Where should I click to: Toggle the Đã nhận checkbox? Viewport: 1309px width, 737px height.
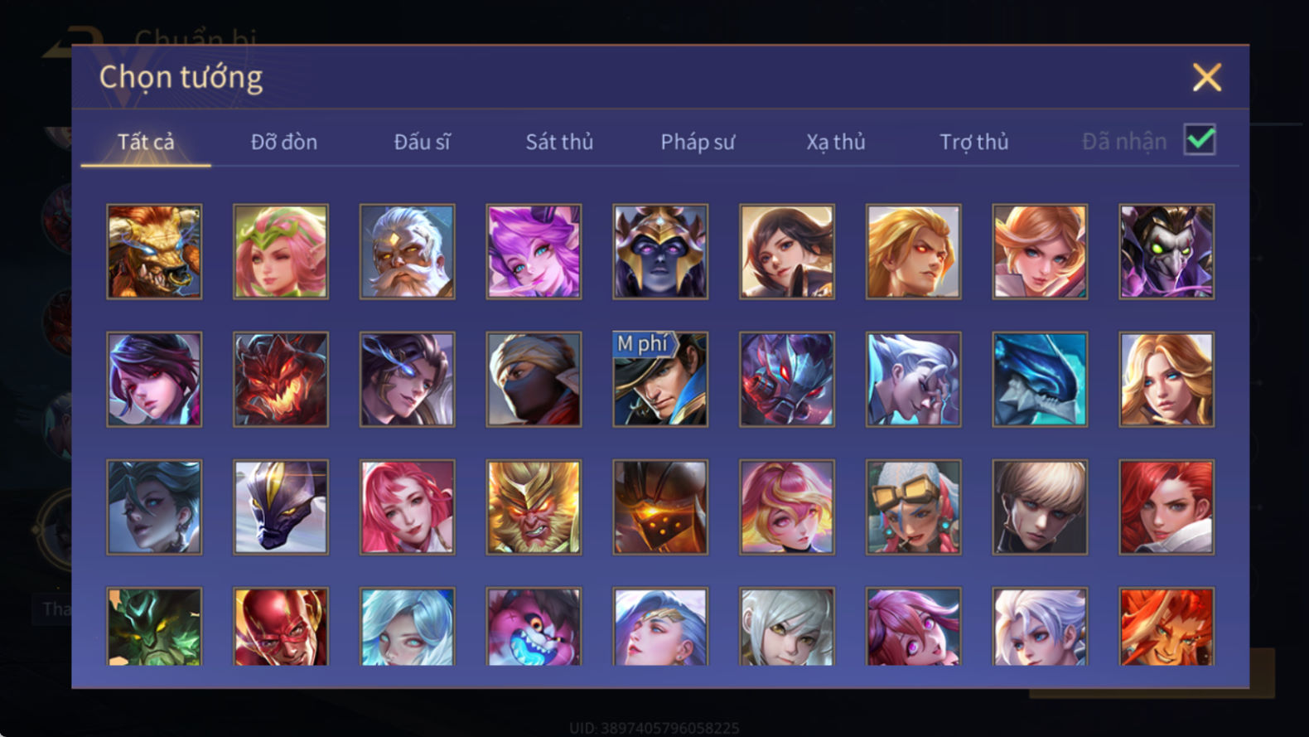click(1200, 139)
